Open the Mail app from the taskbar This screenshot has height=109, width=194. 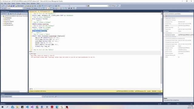[x=12, y=107]
